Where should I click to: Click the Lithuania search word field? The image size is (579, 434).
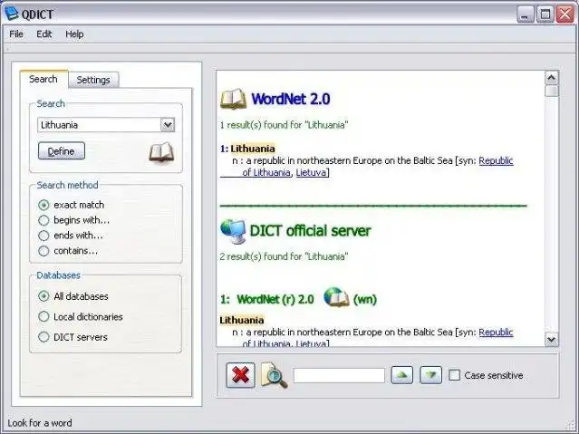(x=99, y=125)
